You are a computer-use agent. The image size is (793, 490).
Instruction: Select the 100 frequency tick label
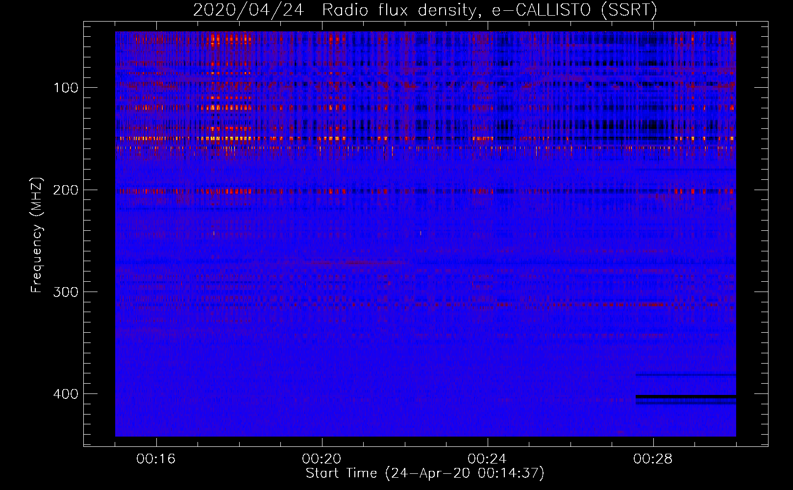pos(66,88)
